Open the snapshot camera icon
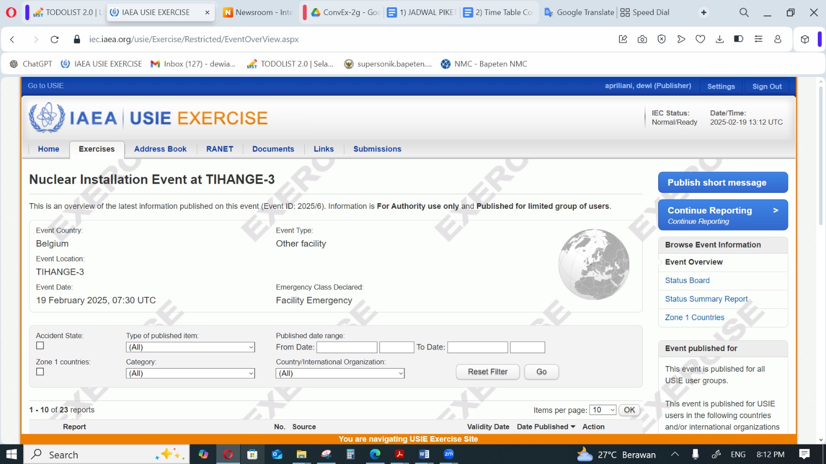Viewport: 826px width, 464px height. point(642,39)
